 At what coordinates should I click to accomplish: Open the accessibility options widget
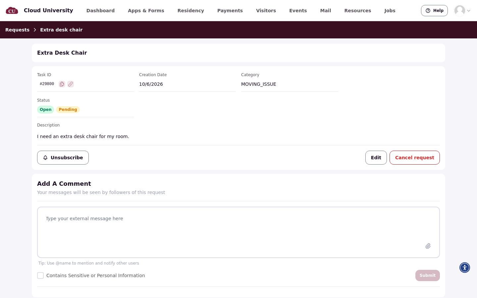(x=465, y=268)
